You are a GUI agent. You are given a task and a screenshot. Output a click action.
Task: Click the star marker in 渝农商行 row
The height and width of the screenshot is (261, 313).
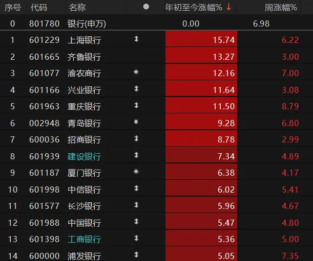136,72
